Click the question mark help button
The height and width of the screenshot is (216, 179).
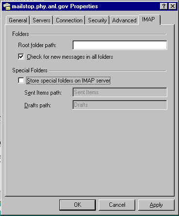click(x=164, y=6)
